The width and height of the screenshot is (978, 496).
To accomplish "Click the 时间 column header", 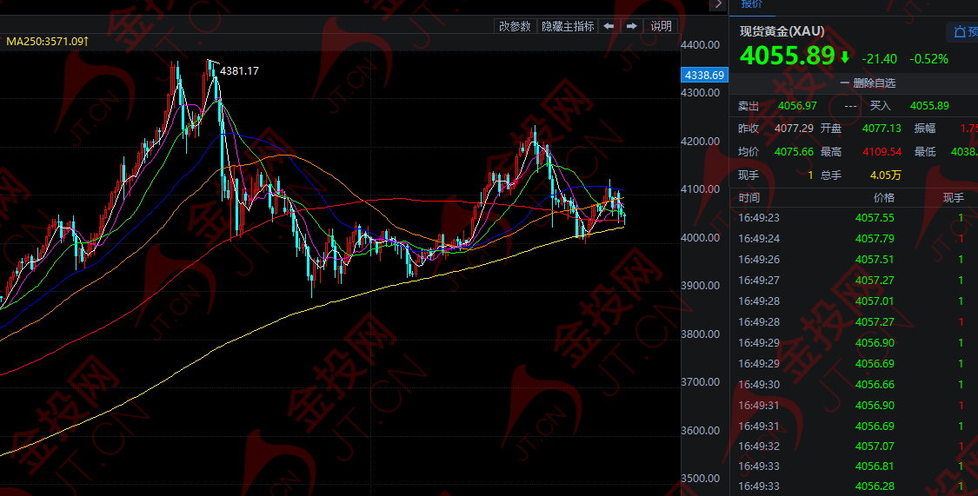I will click(x=749, y=197).
